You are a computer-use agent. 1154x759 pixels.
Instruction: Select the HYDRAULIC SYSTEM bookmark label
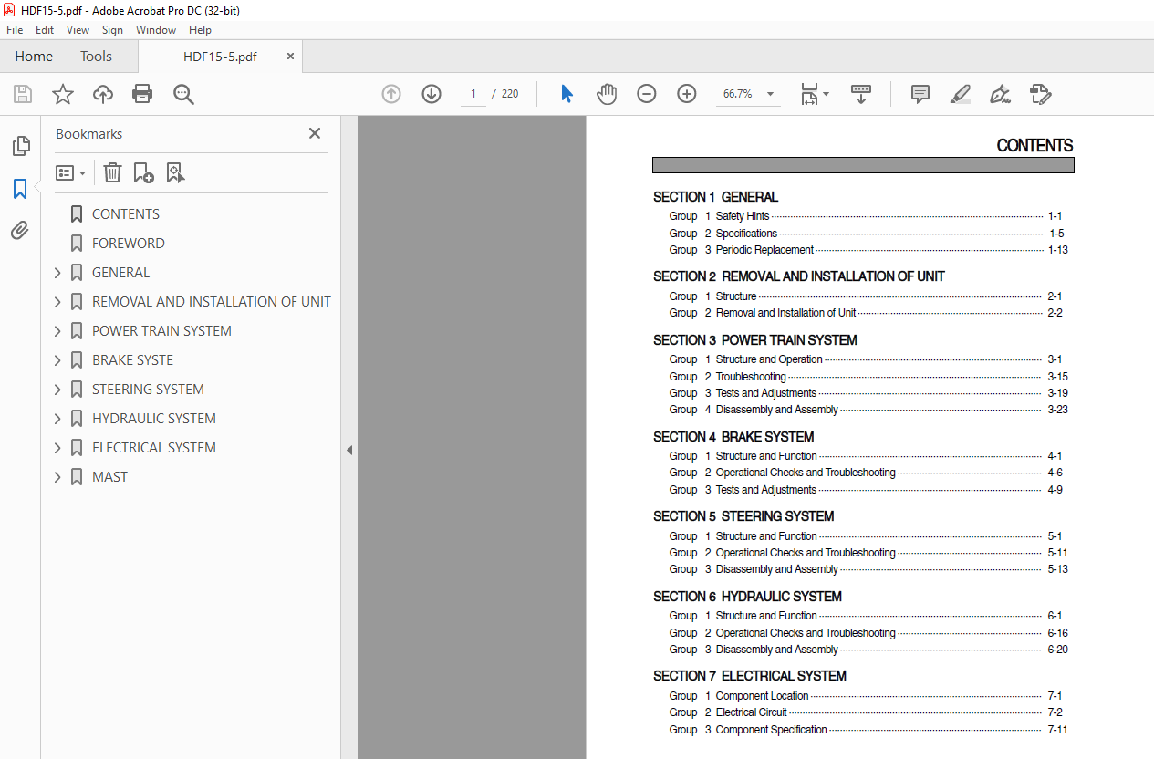click(154, 419)
